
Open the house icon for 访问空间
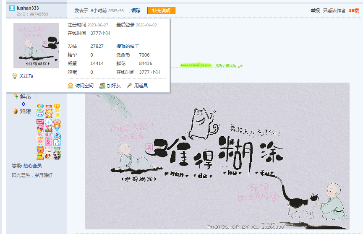point(71,86)
